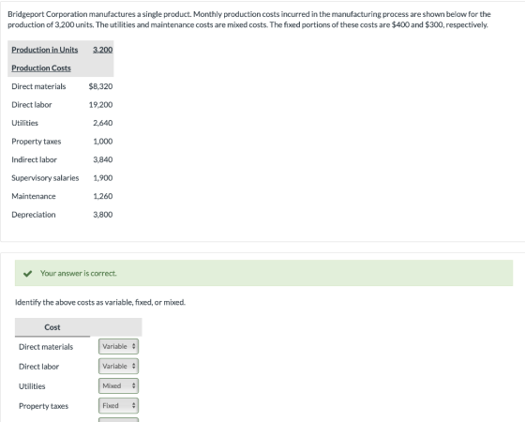Select the Utilities 2,640 amount

click(x=103, y=123)
